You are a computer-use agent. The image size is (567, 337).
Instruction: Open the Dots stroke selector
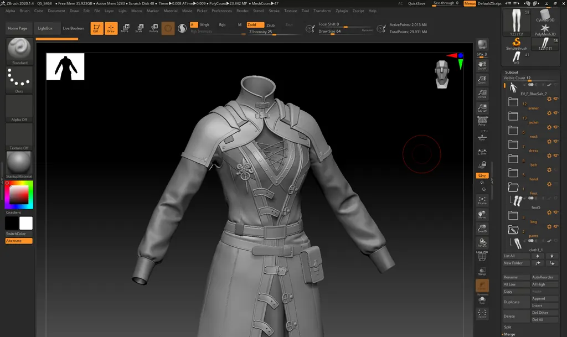coord(19,80)
